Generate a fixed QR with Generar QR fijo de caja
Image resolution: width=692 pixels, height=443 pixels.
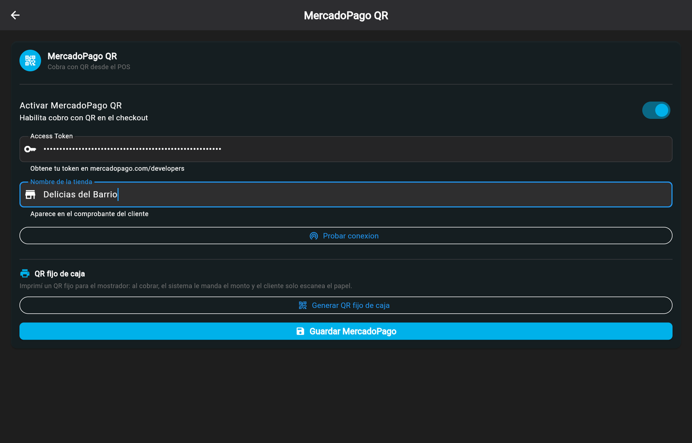[x=346, y=306]
